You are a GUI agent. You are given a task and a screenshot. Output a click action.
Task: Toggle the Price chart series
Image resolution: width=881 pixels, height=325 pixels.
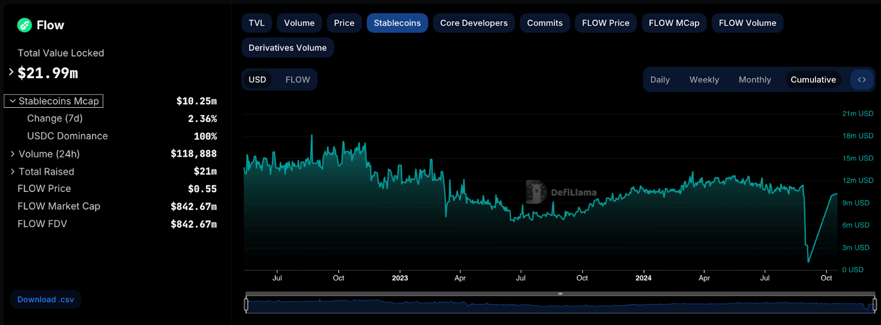[344, 23]
